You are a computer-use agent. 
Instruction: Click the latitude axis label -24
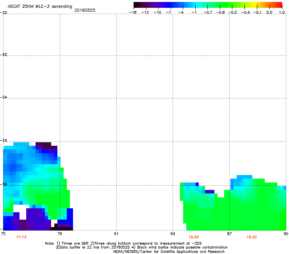point(4,97)
